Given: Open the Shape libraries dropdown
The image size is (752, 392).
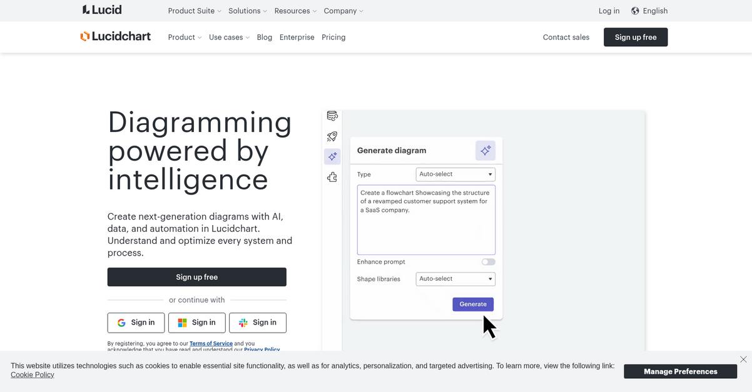Looking at the screenshot, I should pos(455,279).
